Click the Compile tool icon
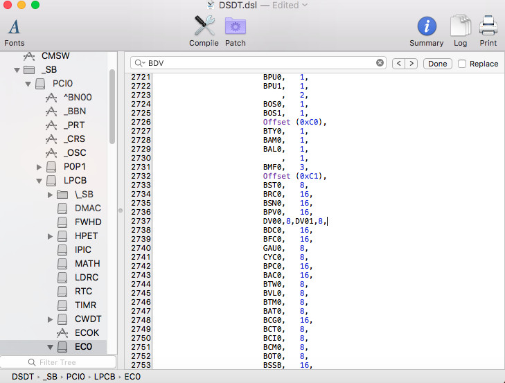This screenshot has width=505, height=383. (x=204, y=32)
